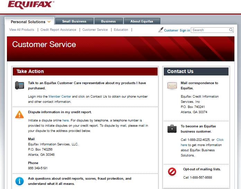The image size is (241, 189).
Task: Open Credit Report Assistance menu link
Action: [x=58, y=30]
